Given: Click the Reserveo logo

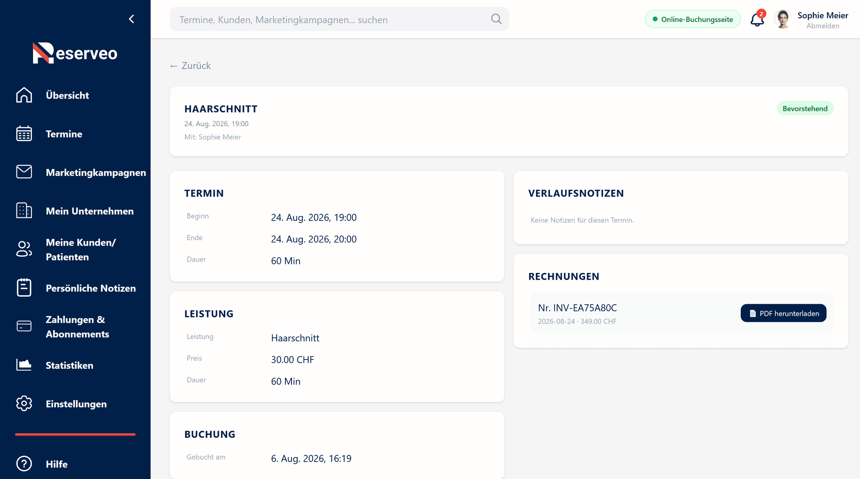Looking at the screenshot, I should tap(75, 53).
